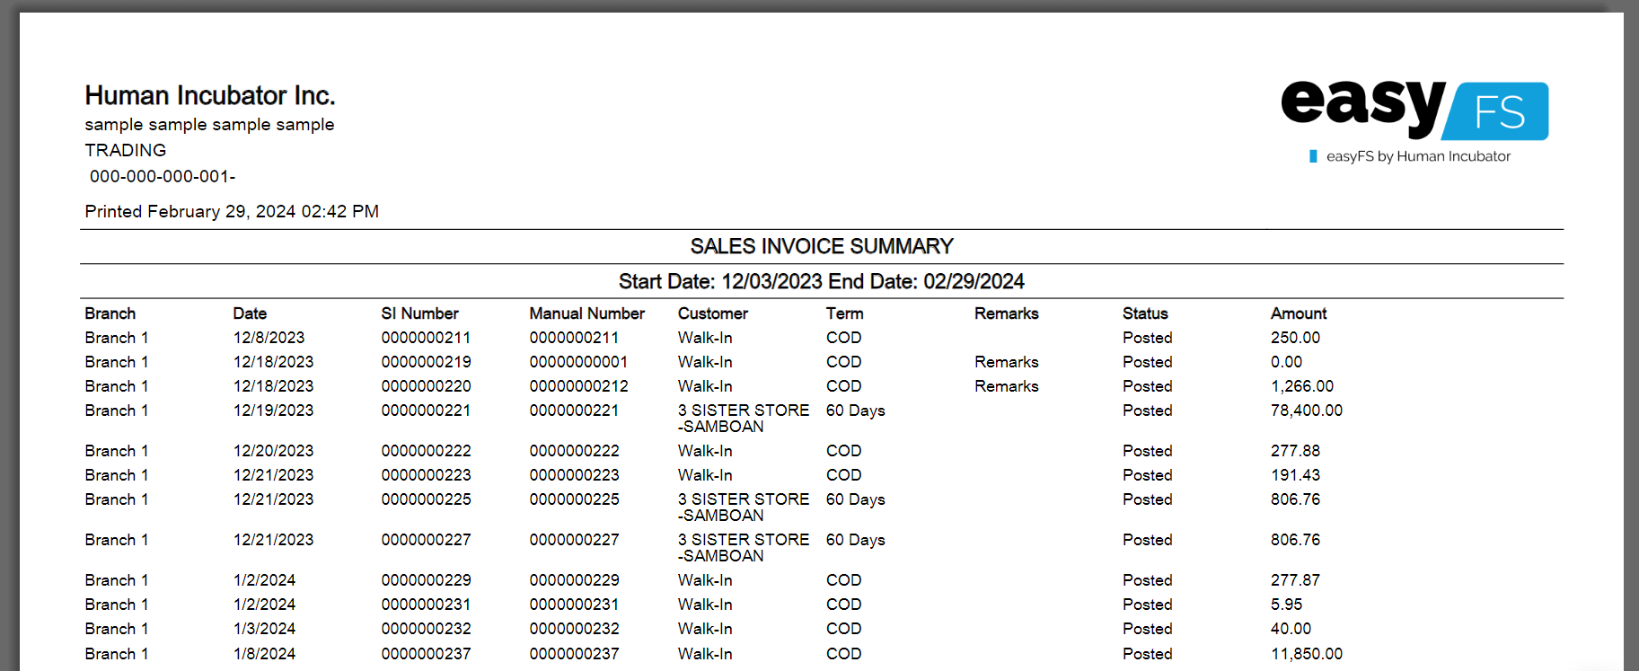Click the Manual Number column header
The height and width of the screenshot is (671, 1639).
click(586, 313)
